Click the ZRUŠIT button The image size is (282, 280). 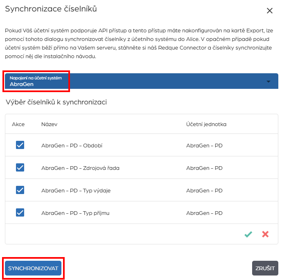[x=265, y=268]
